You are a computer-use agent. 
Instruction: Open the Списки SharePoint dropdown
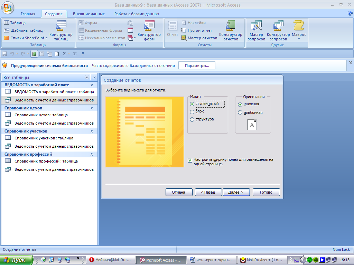click(x=47, y=38)
